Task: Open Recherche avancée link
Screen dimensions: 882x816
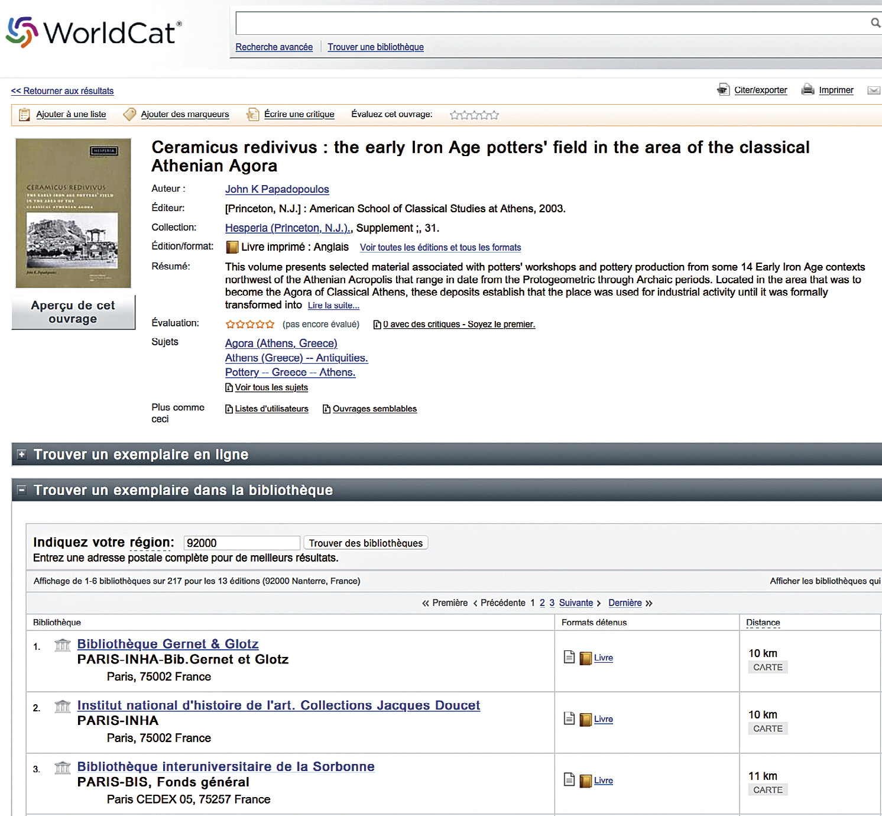Action: 274,47
